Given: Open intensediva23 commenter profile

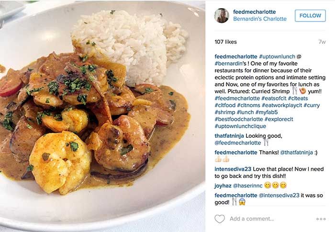Looking at the screenshot, I should pos(233,169).
